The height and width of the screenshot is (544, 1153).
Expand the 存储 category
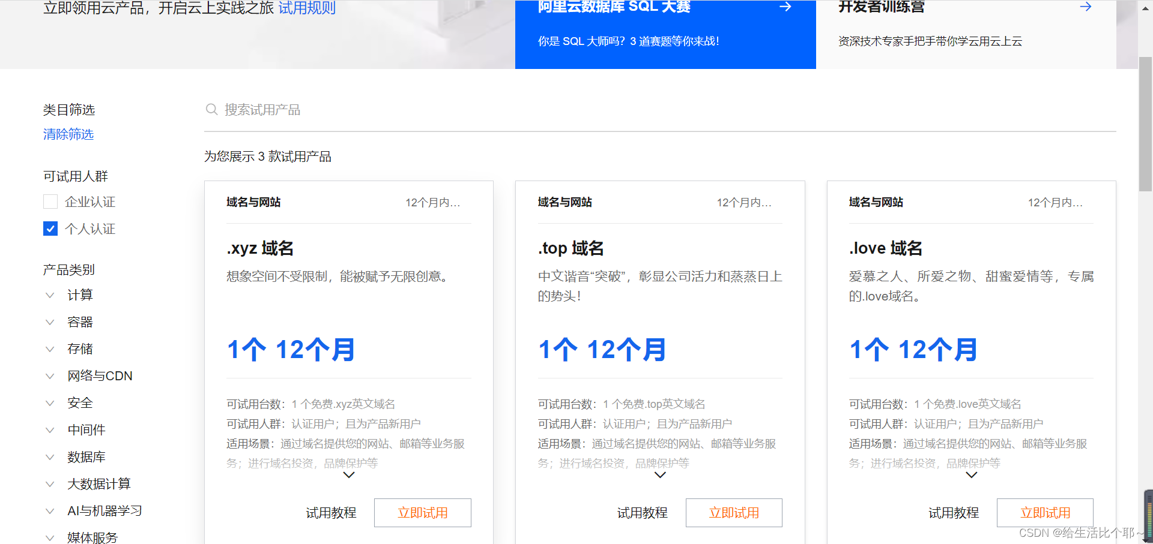(x=50, y=349)
